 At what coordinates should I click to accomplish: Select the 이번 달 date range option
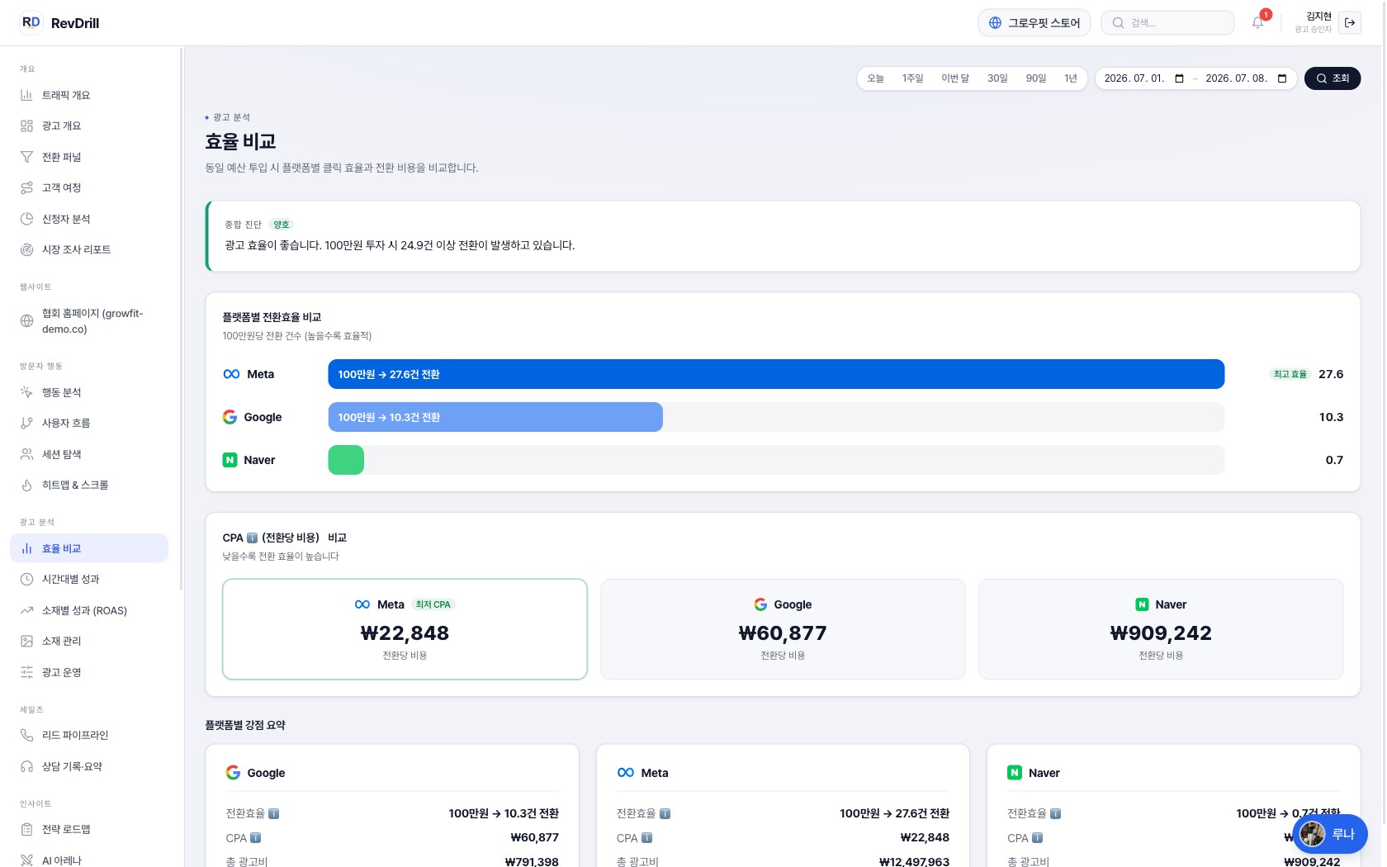(955, 78)
